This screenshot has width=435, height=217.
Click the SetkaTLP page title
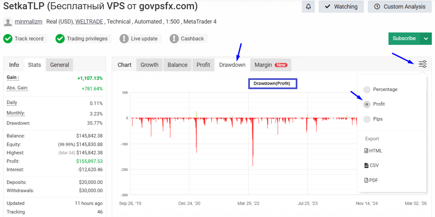point(100,6)
